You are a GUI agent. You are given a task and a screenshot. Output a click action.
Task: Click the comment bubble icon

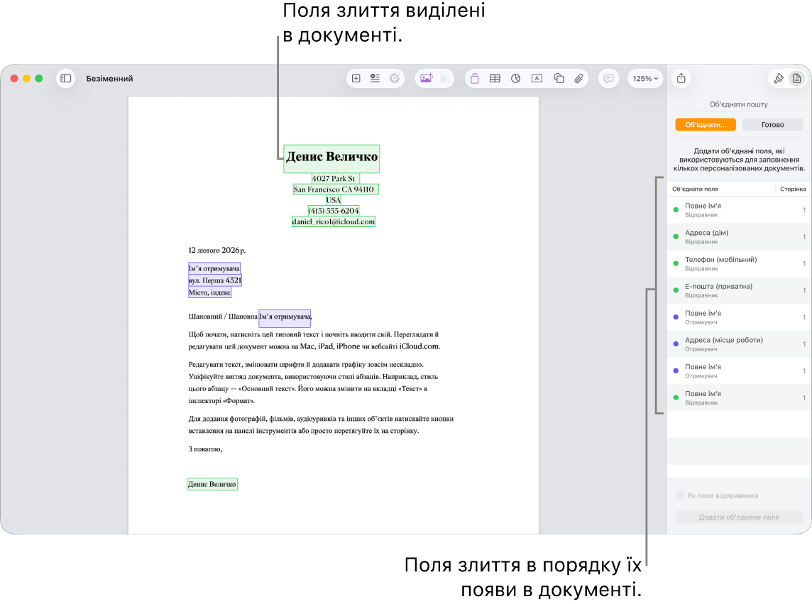608,78
